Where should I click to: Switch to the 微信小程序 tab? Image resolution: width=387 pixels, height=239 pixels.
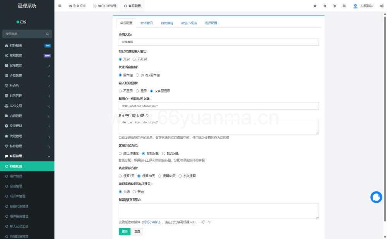point(189,23)
